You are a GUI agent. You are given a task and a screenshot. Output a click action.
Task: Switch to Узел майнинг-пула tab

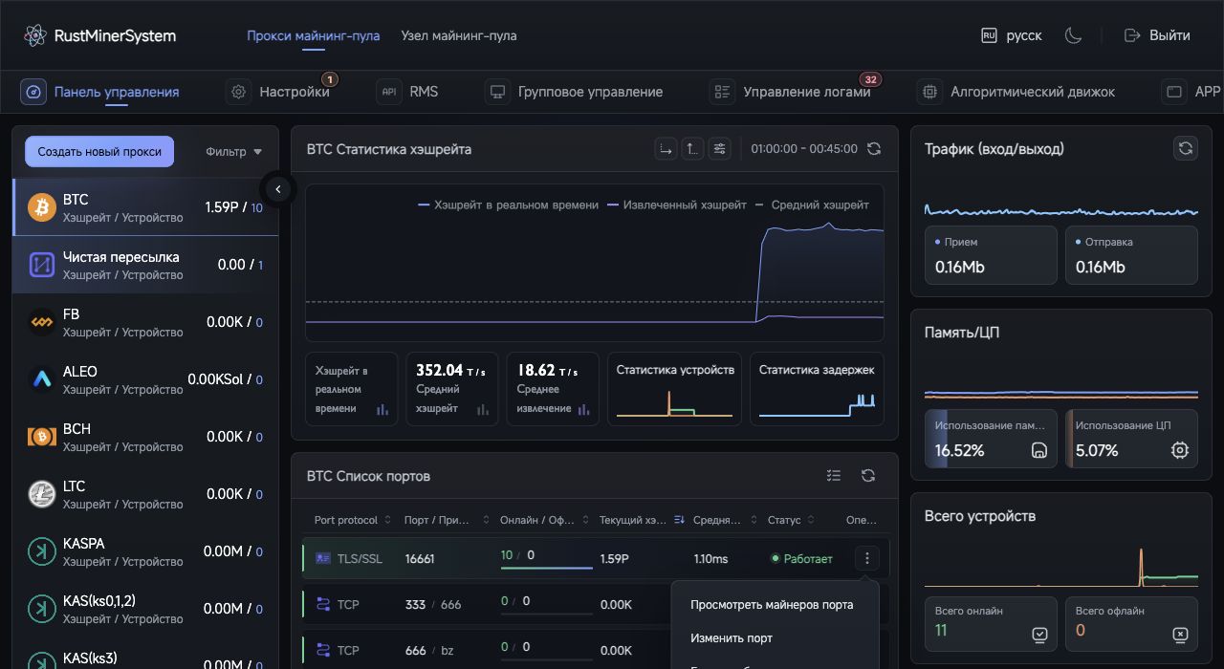pos(459,35)
